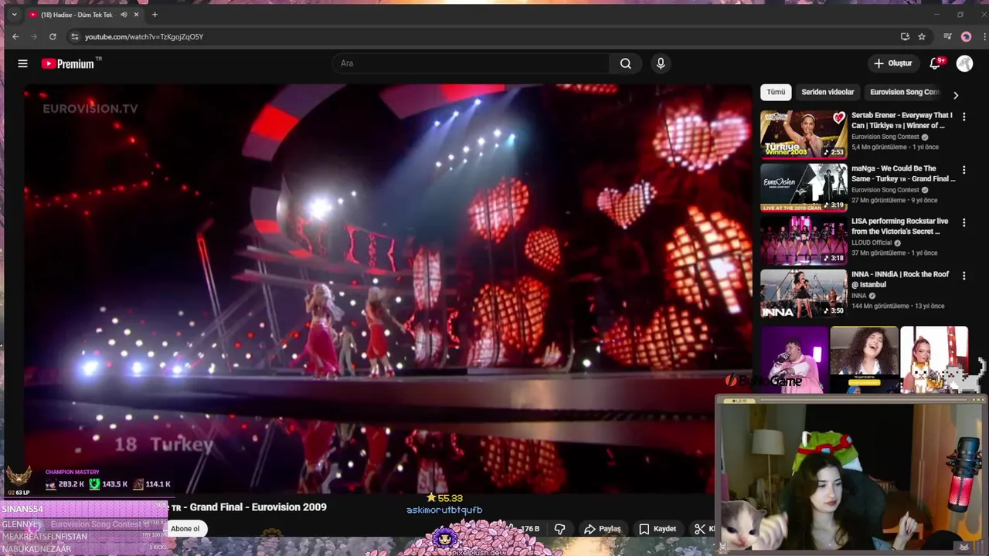Image resolution: width=989 pixels, height=556 pixels.
Task: Click the browser Forward arrow
Action: (34, 36)
